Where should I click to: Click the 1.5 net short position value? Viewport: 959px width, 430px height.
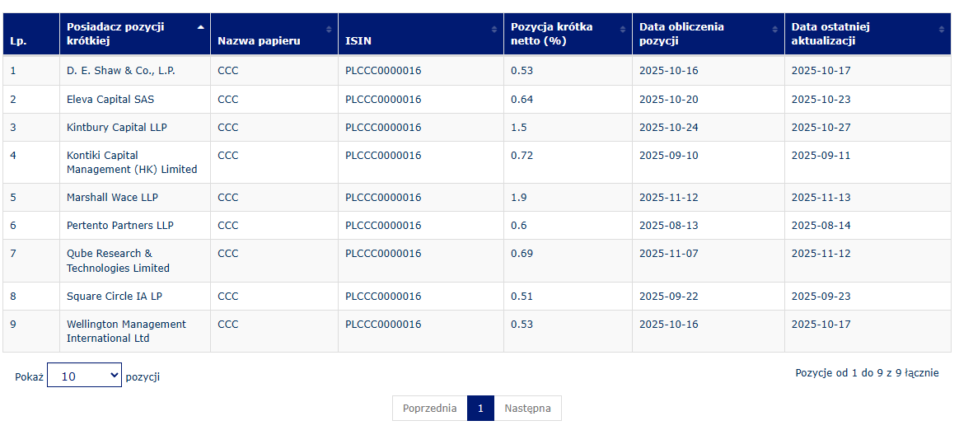coord(519,127)
